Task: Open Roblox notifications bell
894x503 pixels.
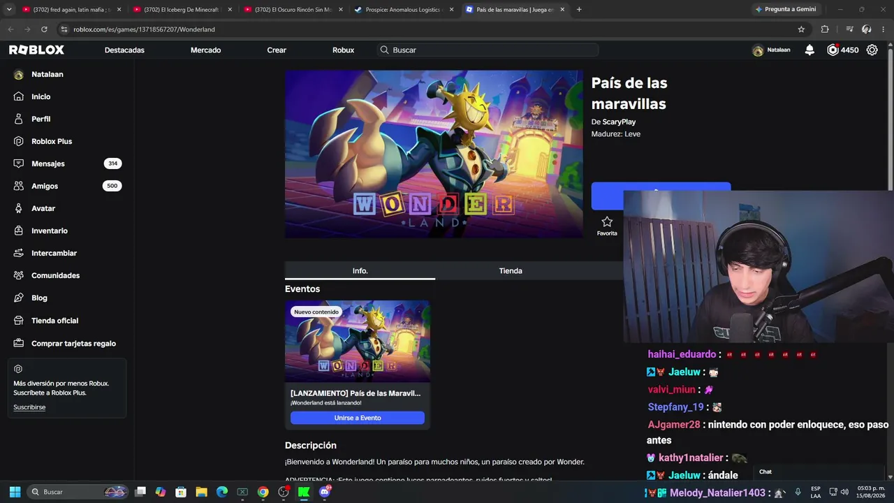Action: 809,50
